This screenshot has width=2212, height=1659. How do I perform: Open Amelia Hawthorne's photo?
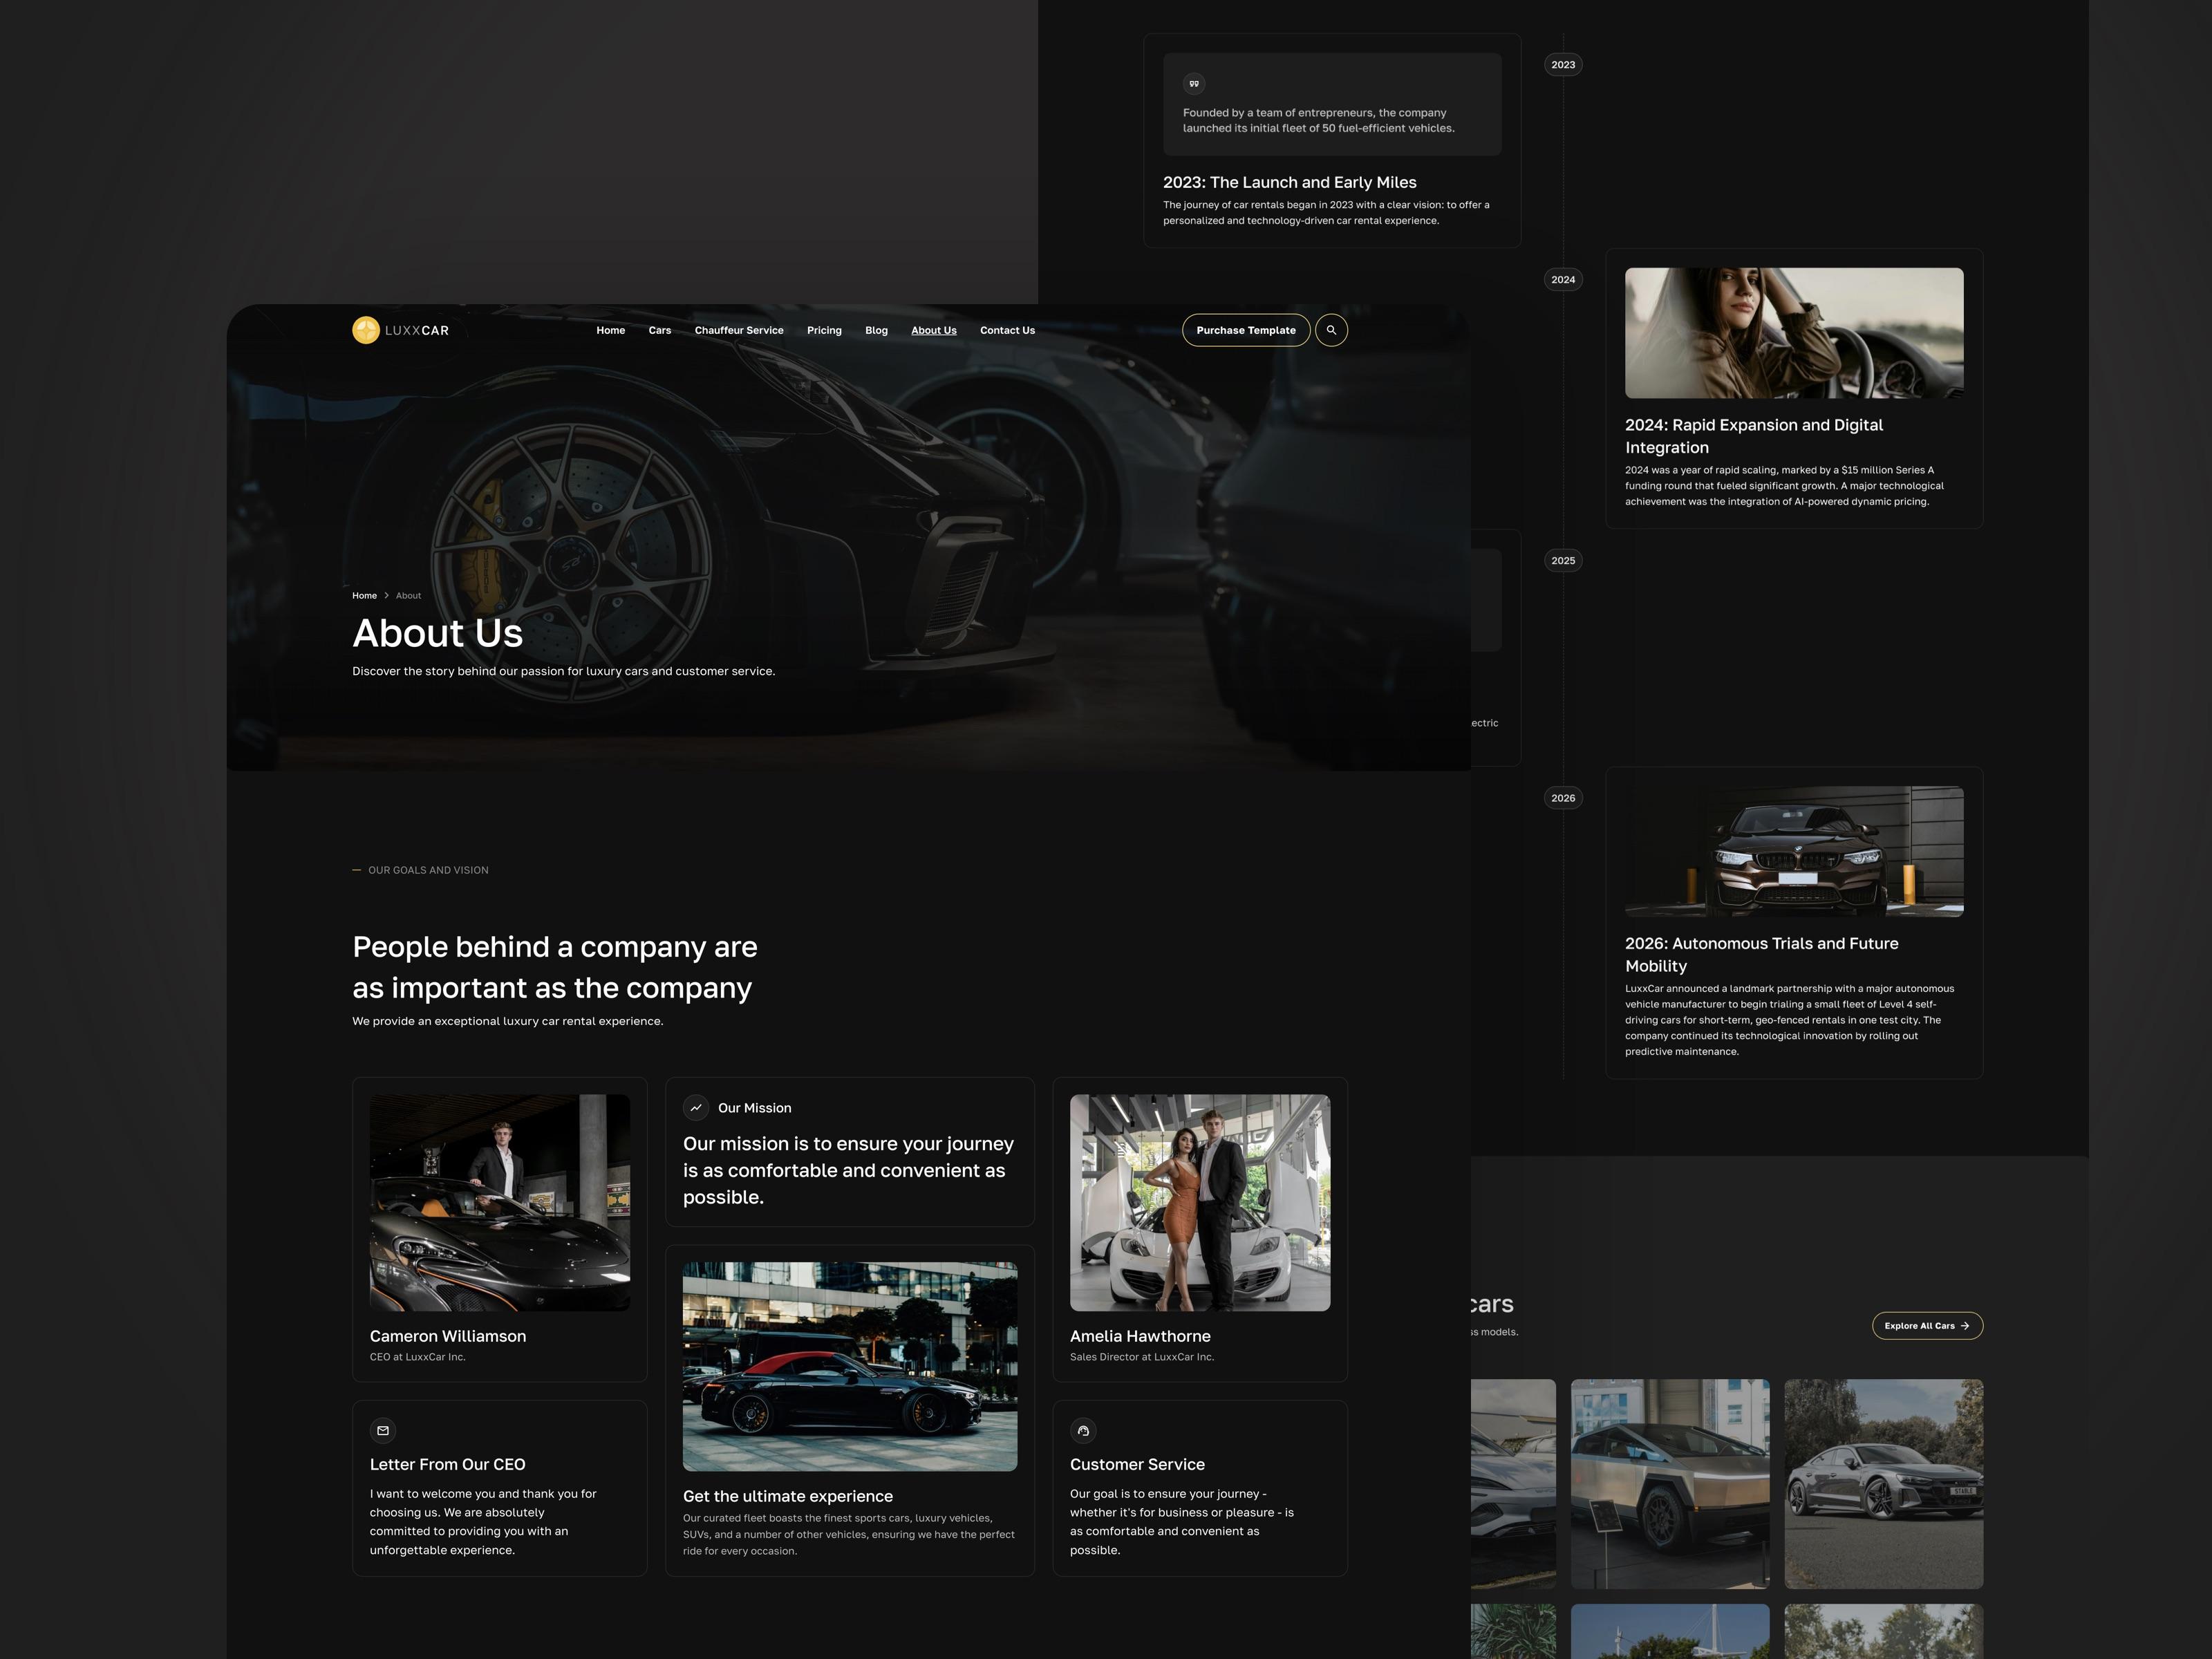pos(1200,1202)
